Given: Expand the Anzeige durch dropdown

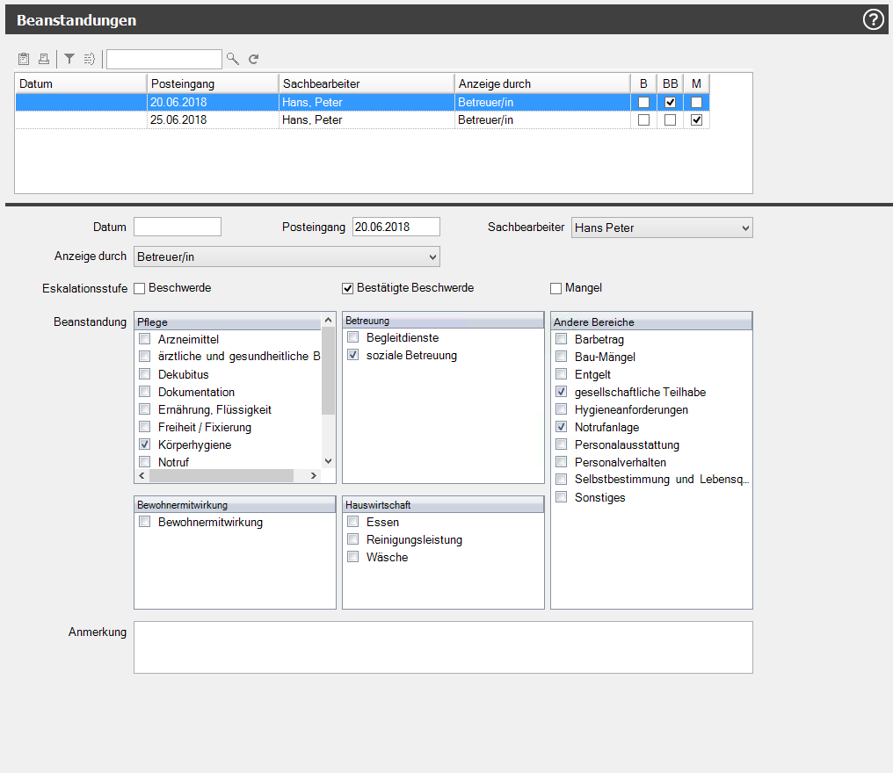Looking at the screenshot, I should [x=287, y=256].
